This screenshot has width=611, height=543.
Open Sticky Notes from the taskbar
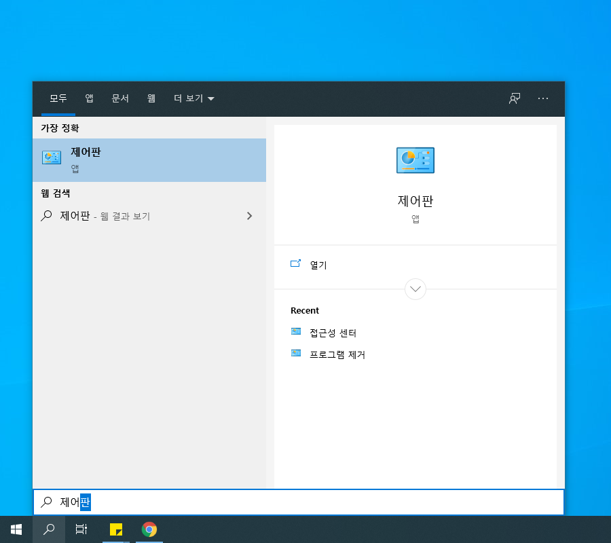point(116,529)
